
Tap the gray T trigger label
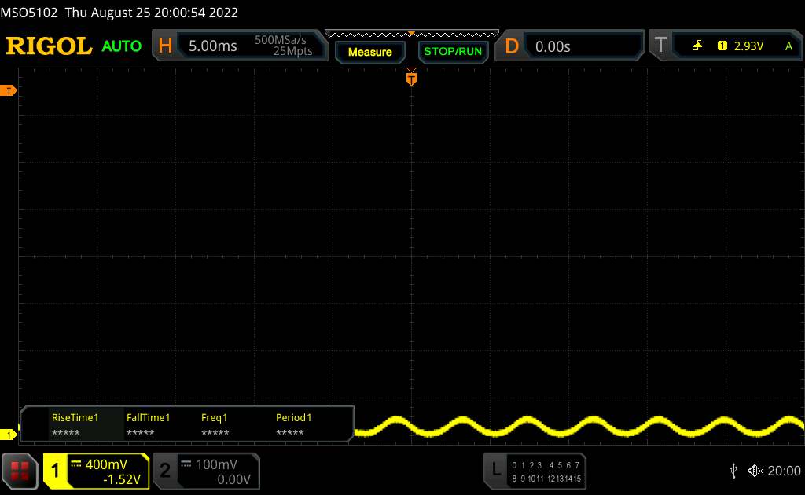pyautogui.click(x=660, y=45)
